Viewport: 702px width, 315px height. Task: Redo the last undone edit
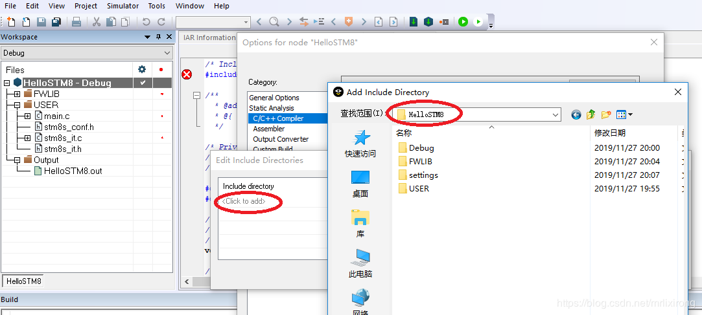pos(161,21)
